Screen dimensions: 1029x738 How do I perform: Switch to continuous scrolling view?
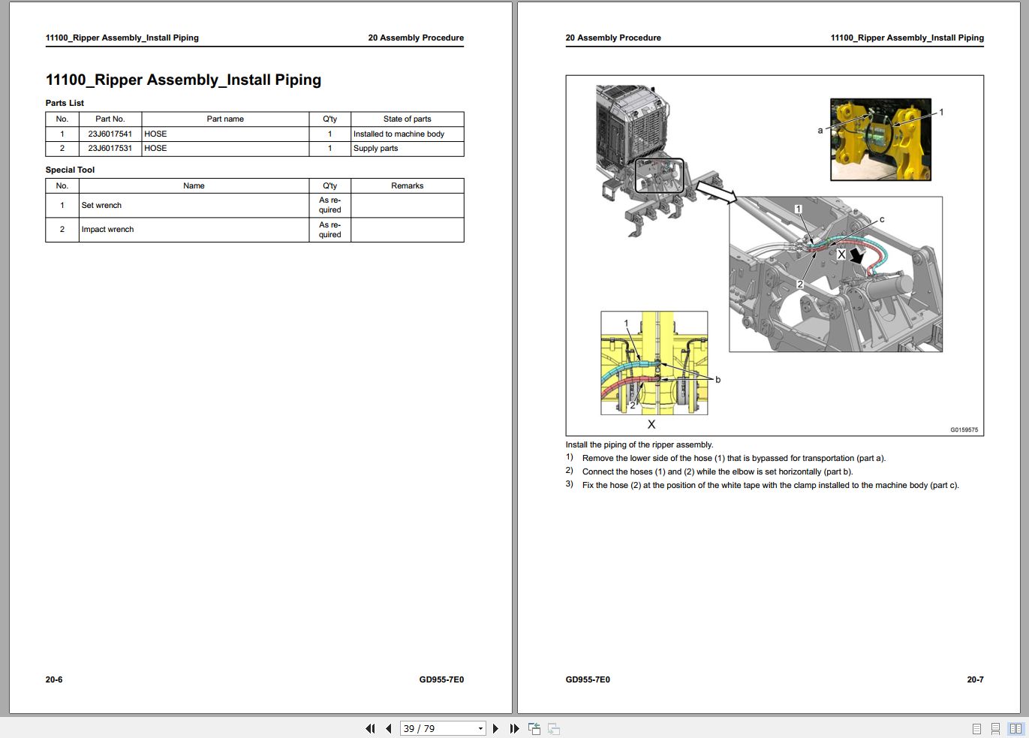click(x=995, y=728)
